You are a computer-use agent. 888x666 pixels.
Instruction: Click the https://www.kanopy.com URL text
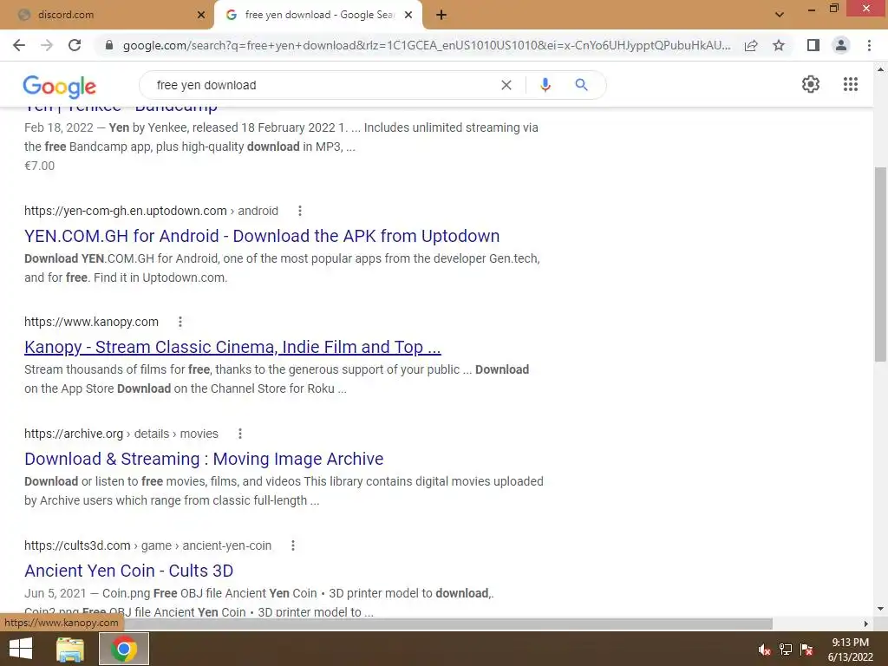(91, 322)
